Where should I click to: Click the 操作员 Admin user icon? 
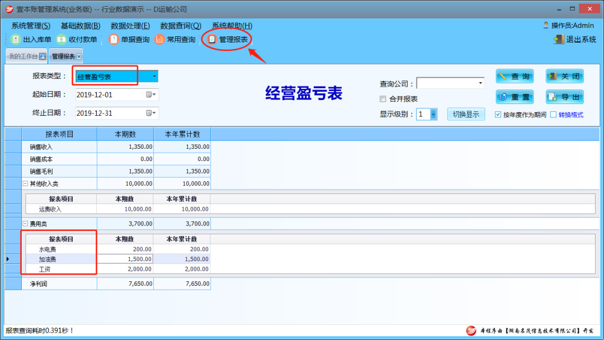coord(546,25)
